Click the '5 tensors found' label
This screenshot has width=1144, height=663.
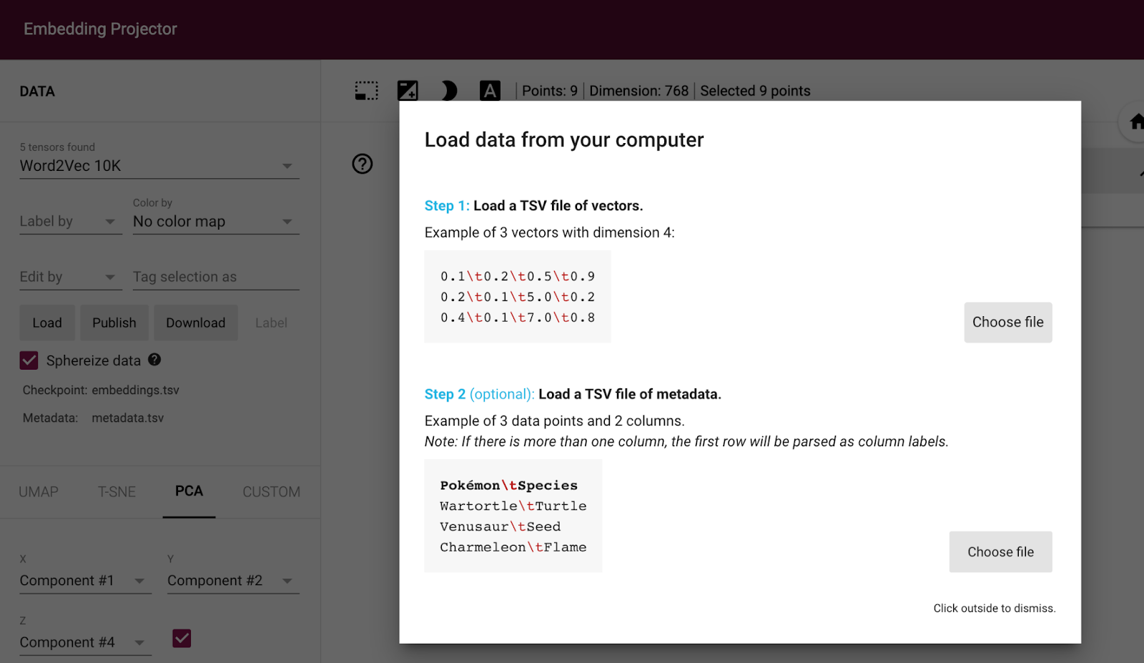click(57, 147)
